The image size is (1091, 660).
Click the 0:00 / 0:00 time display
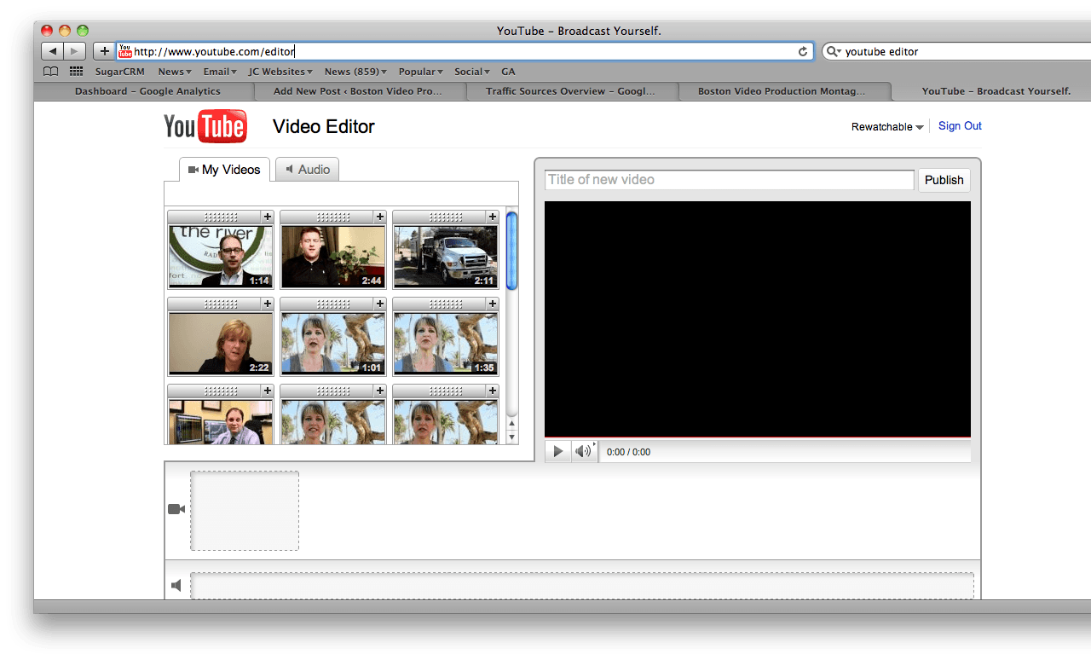[x=628, y=452]
